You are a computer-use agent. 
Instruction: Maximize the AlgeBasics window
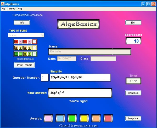tap(149, 4)
